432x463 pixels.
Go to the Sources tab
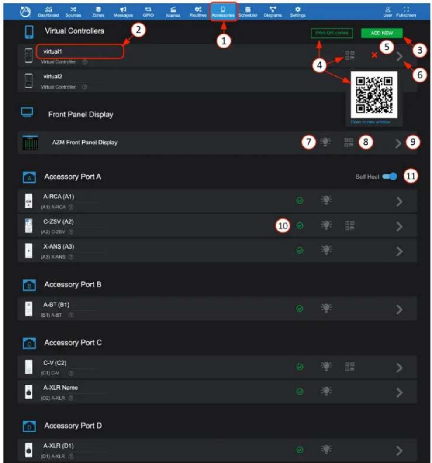tap(73, 12)
